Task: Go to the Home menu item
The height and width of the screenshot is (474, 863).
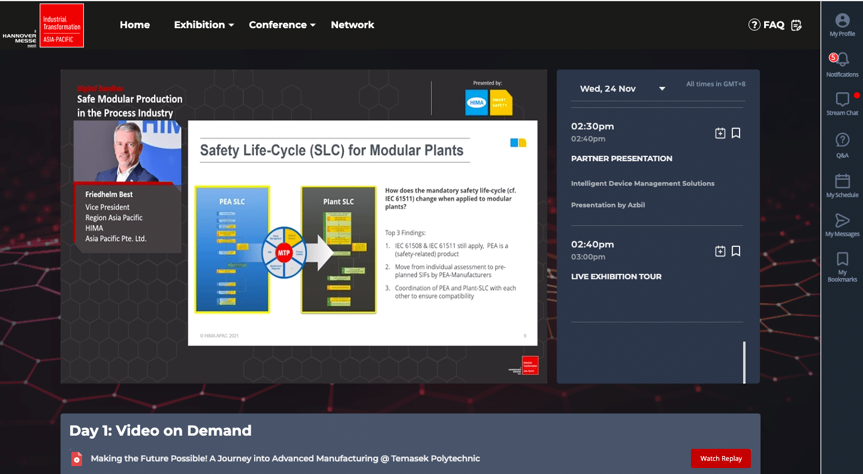Action: 134,25
